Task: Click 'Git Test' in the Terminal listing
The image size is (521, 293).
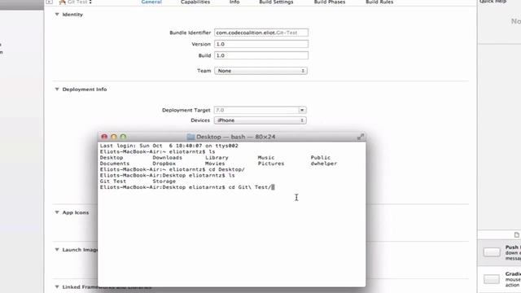Action: tap(113, 181)
